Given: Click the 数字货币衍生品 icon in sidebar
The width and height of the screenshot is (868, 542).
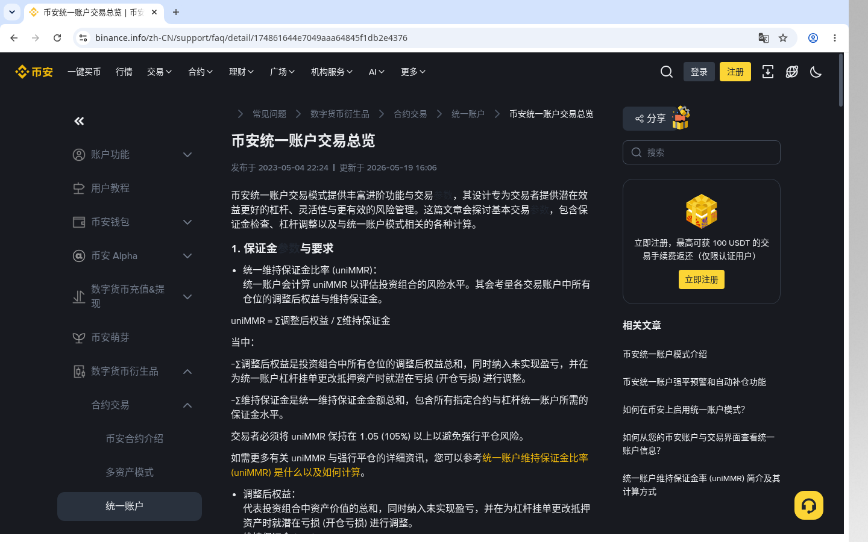Looking at the screenshot, I should coord(79,372).
